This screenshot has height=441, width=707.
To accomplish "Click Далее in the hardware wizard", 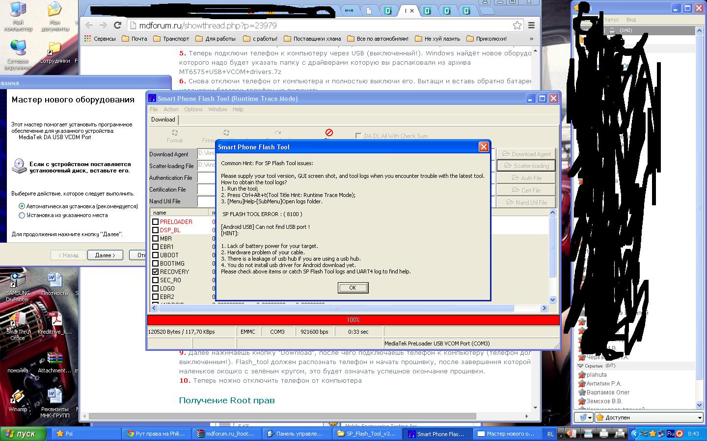I will (x=105, y=255).
